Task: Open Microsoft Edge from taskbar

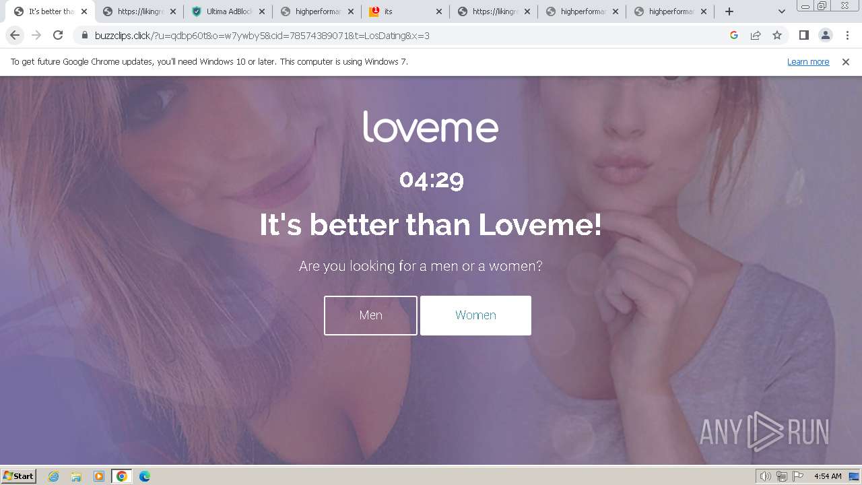Action: pyautogui.click(x=145, y=476)
